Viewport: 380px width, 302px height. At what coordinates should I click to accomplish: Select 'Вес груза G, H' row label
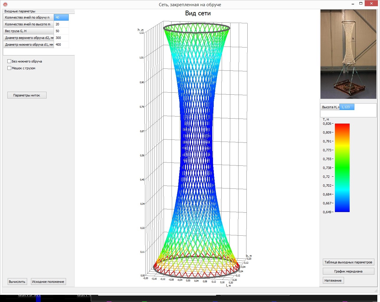[x=29, y=31]
